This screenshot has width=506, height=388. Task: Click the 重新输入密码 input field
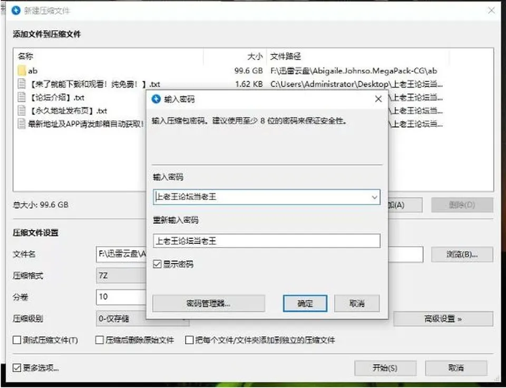click(267, 241)
